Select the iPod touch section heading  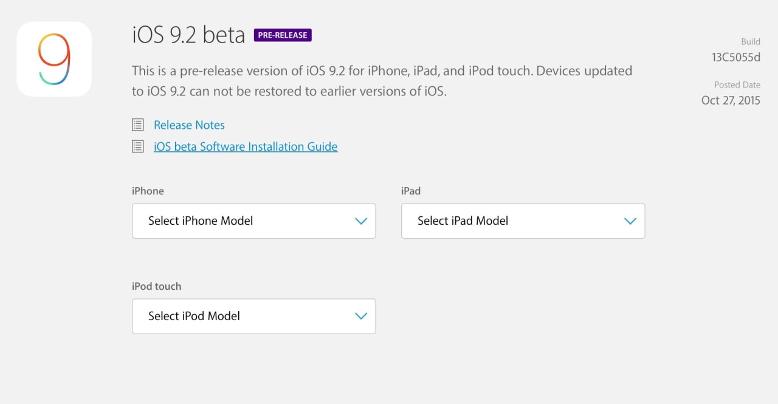coord(157,286)
